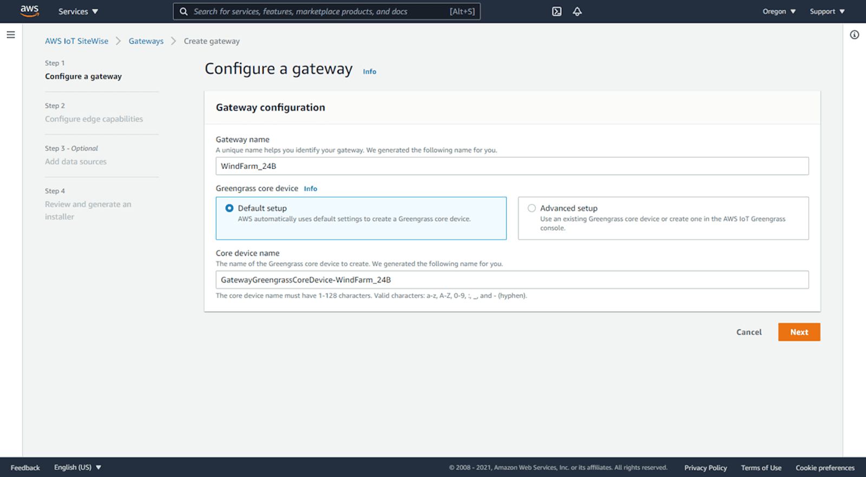
Task: Open the notifications bell icon
Action: [x=578, y=11]
